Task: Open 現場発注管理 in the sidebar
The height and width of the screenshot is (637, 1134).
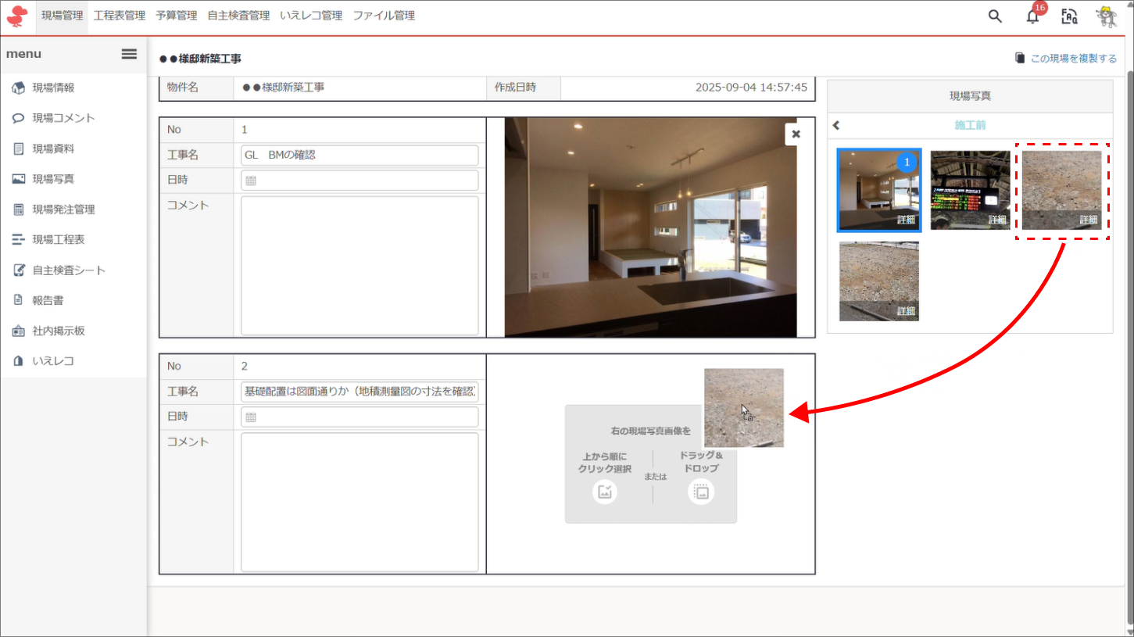Action: coord(63,209)
